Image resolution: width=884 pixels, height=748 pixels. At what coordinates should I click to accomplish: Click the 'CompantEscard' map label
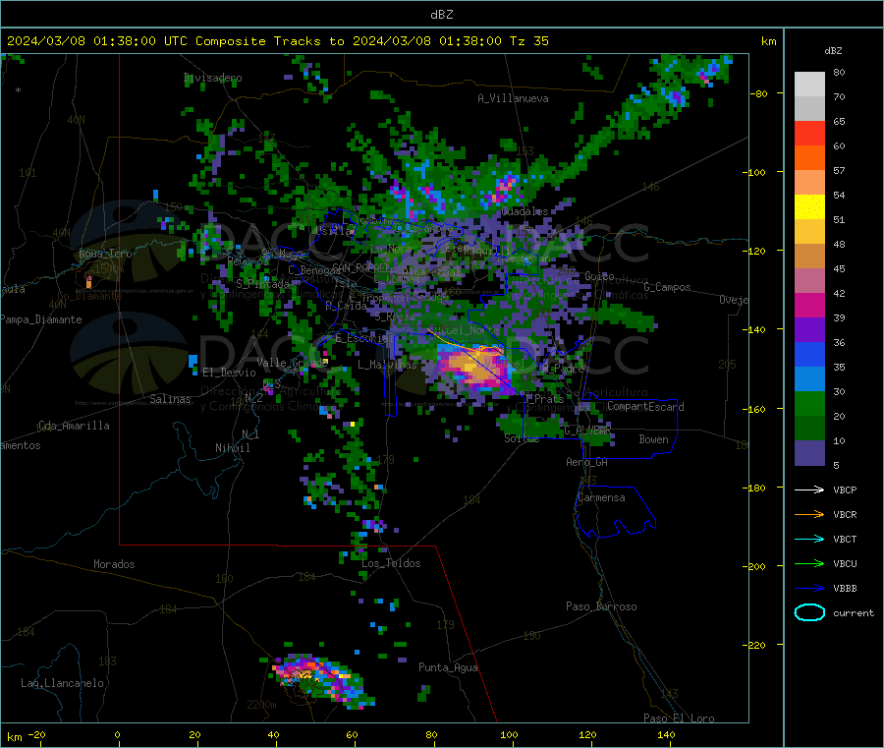645,407
